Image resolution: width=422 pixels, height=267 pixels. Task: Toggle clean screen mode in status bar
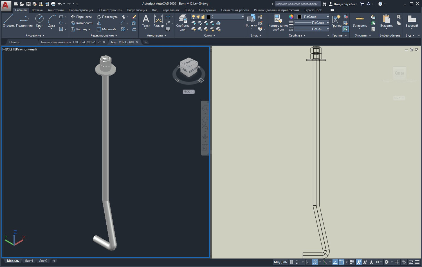pos(411,262)
